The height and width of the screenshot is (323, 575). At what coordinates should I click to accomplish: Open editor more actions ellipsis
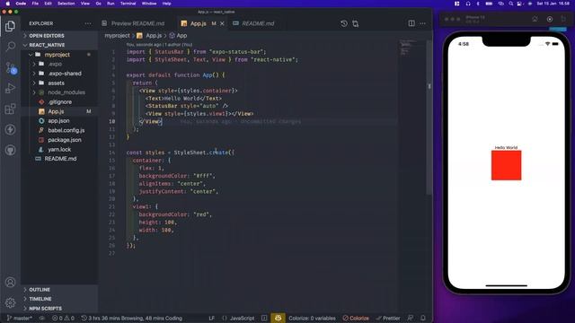(x=422, y=23)
